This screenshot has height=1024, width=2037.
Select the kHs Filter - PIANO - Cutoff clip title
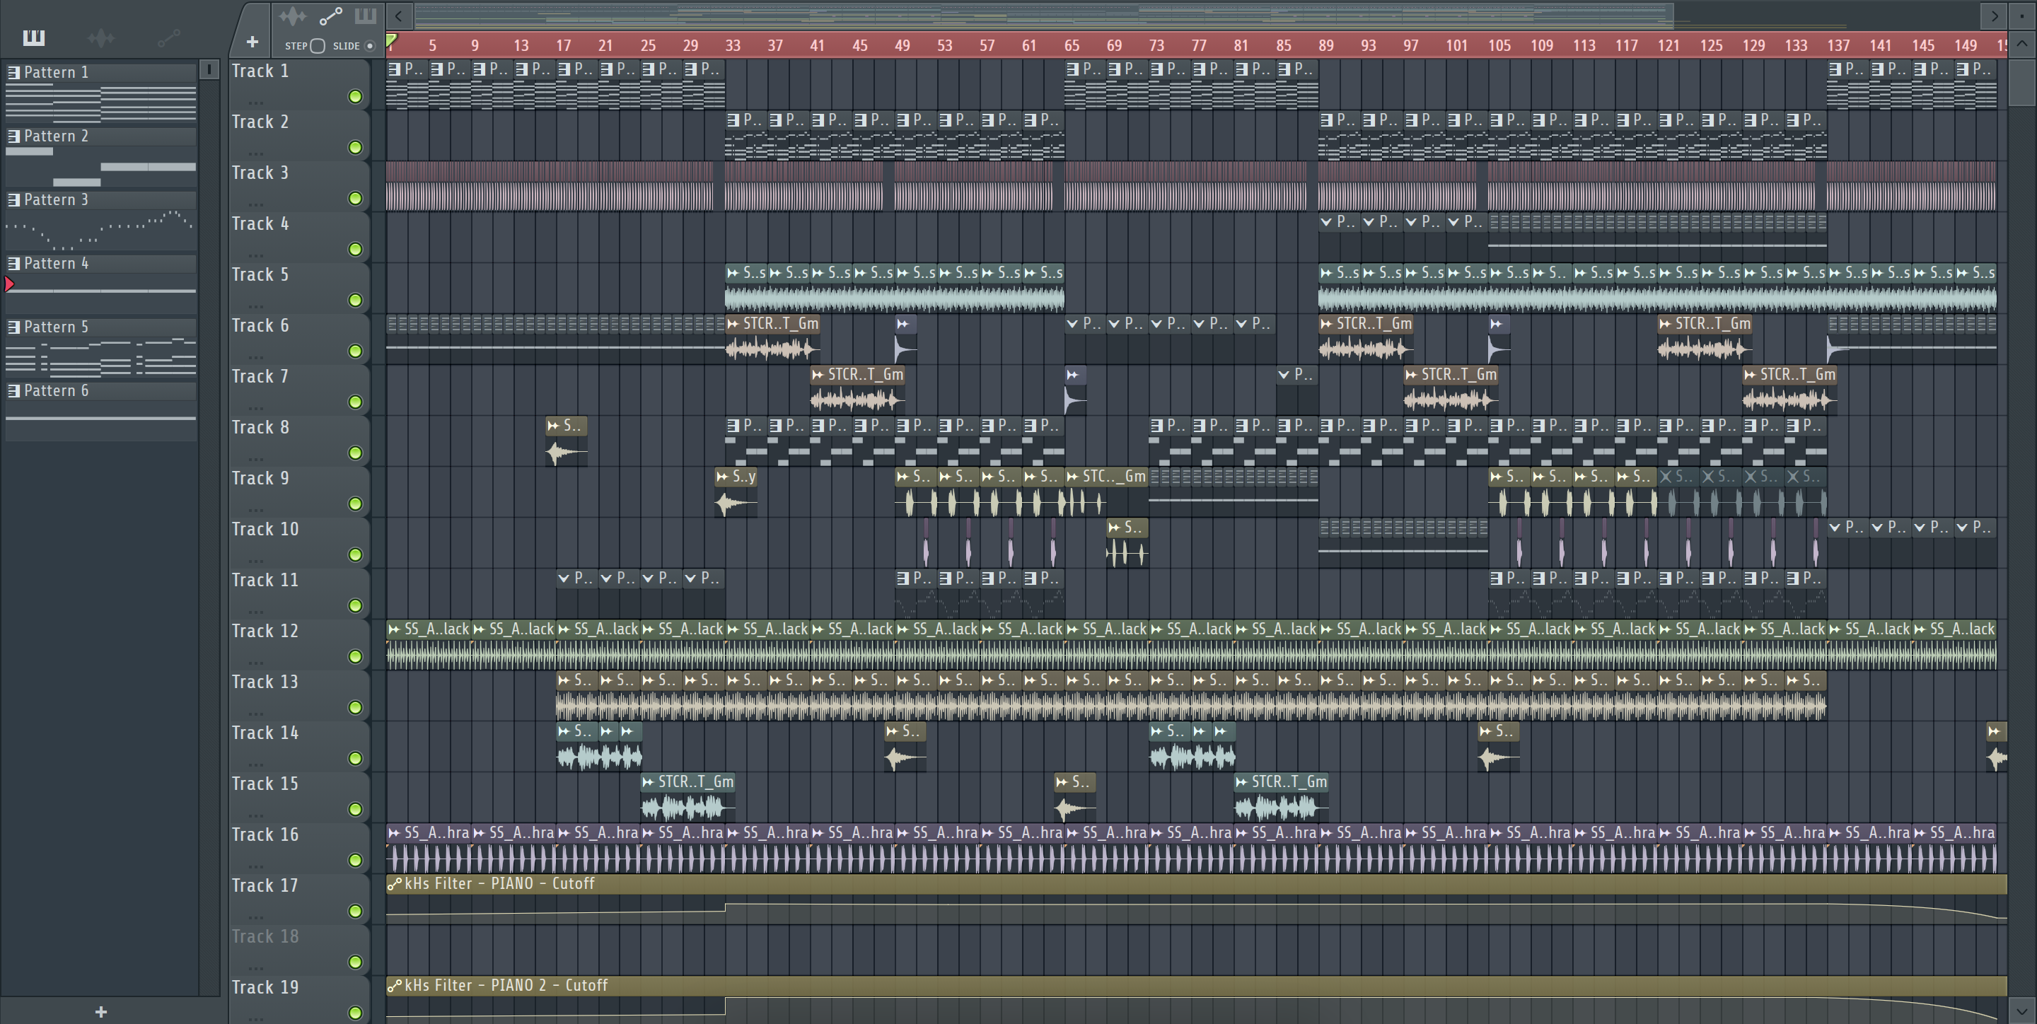pos(499,884)
